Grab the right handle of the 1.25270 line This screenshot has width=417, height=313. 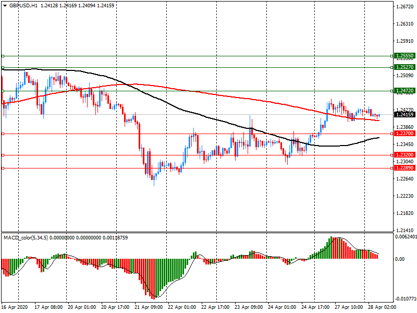coord(392,68)
